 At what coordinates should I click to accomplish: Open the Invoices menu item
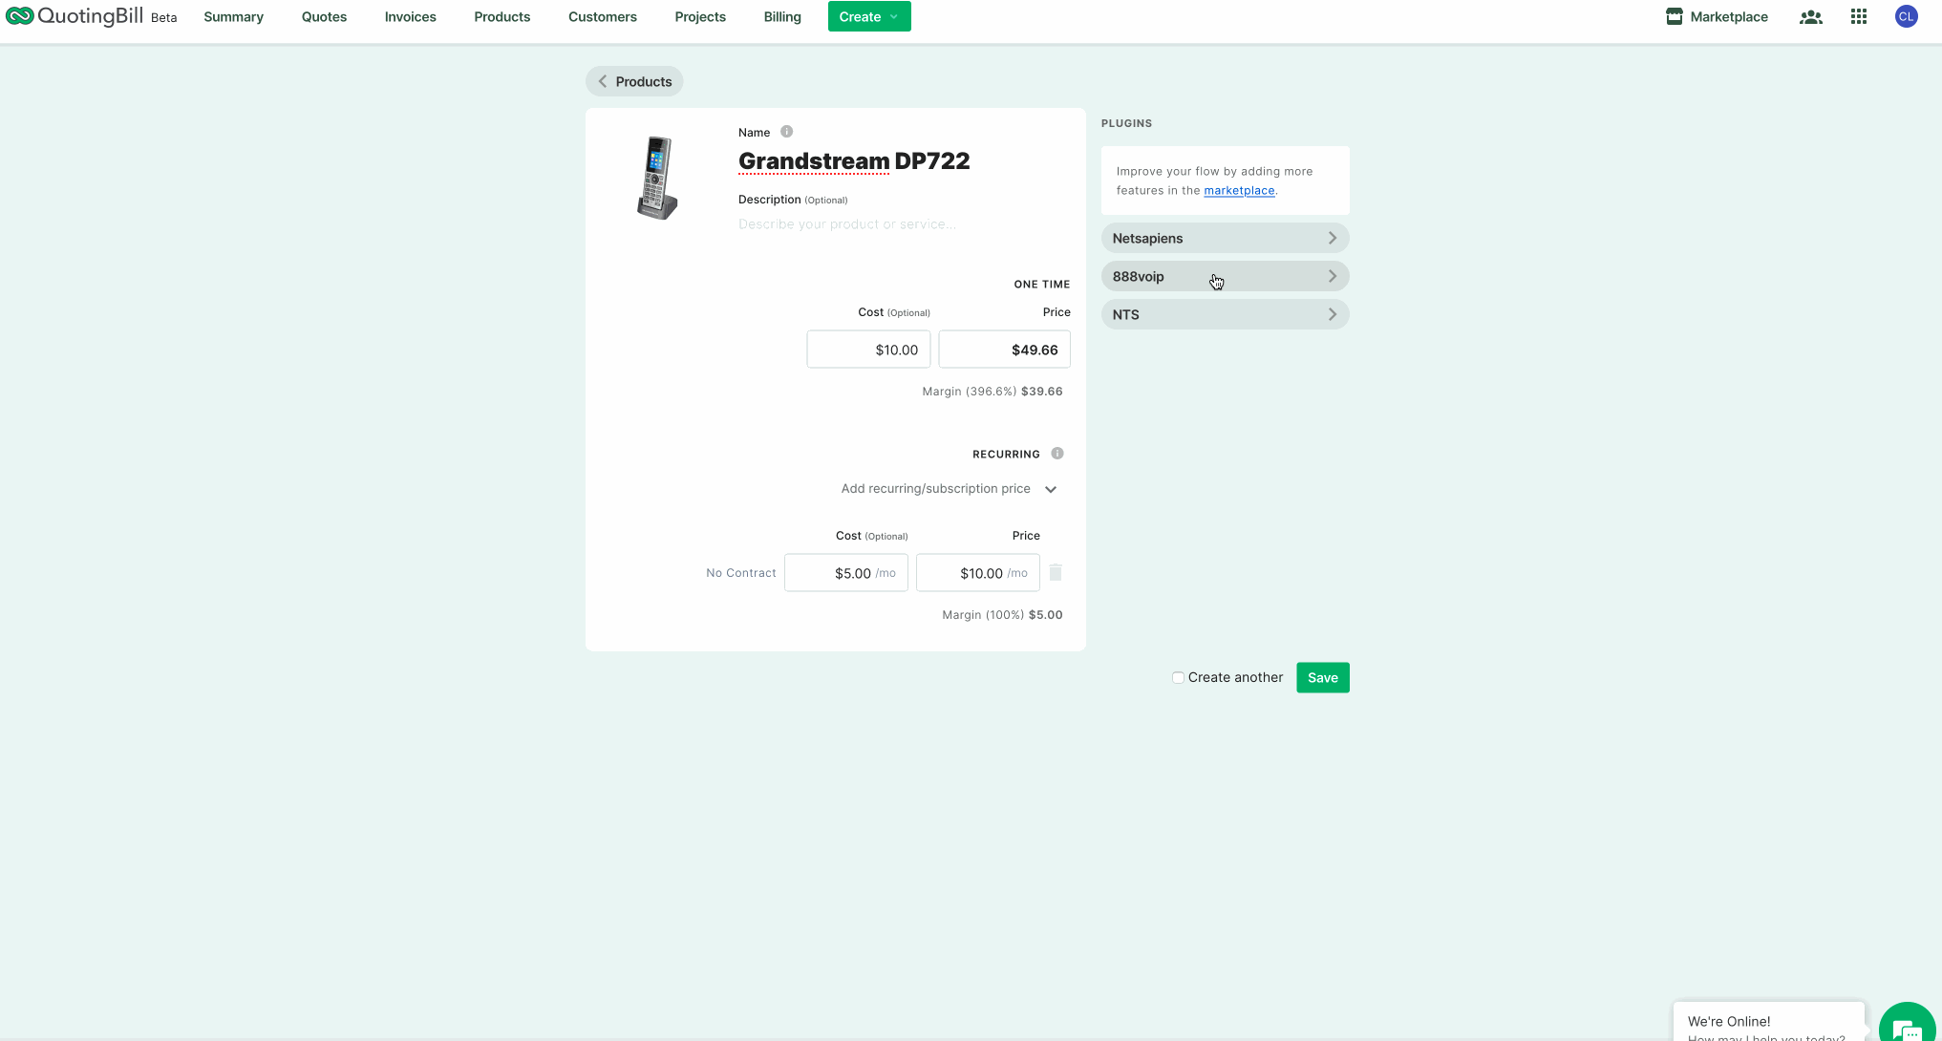410,17
